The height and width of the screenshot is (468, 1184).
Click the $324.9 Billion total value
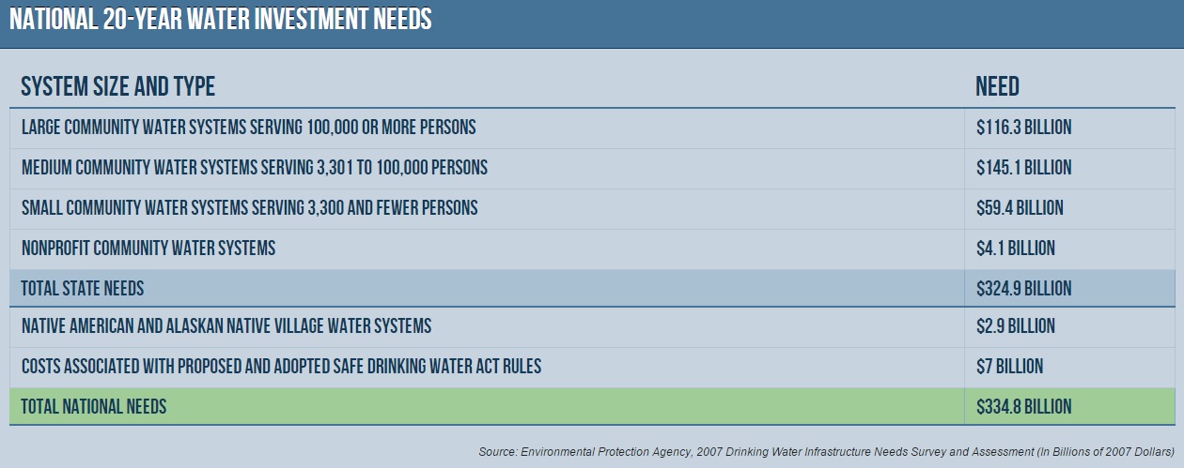tap(1024, 288)
